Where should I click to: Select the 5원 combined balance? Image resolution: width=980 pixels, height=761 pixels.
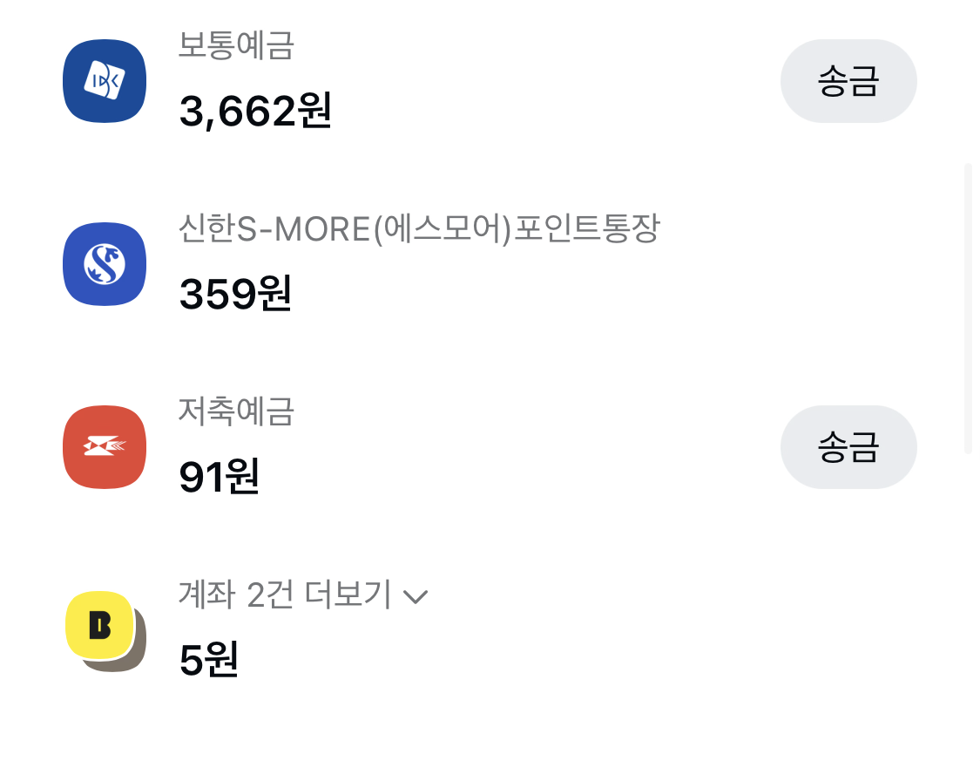[x=209, y=661]
